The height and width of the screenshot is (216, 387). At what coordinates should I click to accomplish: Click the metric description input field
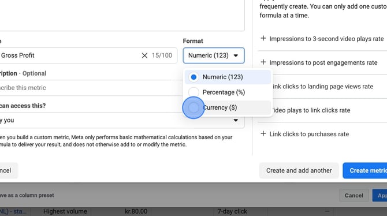(x=91, y=88)
